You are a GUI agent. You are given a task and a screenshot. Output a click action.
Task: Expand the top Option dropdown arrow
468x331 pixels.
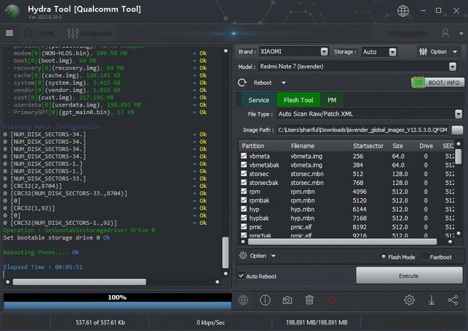[x=455, y=52]
